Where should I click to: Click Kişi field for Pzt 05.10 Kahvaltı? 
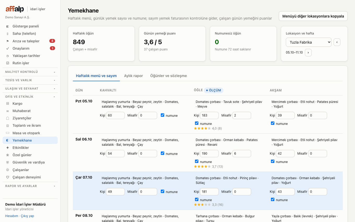115,115
